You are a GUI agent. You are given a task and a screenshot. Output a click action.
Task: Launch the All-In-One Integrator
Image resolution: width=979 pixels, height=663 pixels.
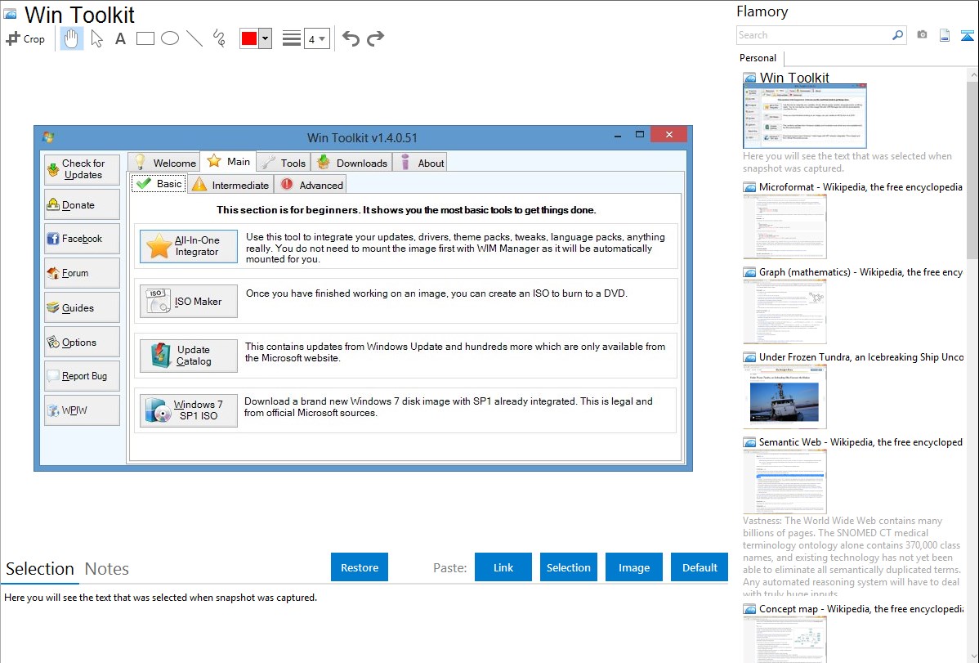pyautogui.click(x=189, y=246)
